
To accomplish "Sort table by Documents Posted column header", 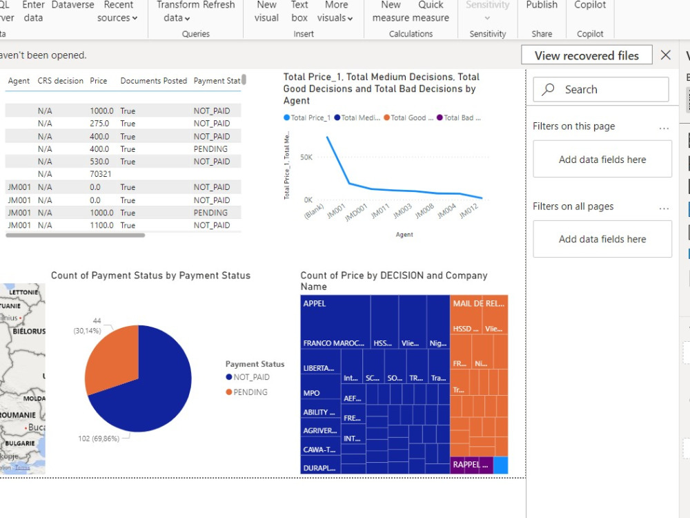I will (x=154, y=81).
